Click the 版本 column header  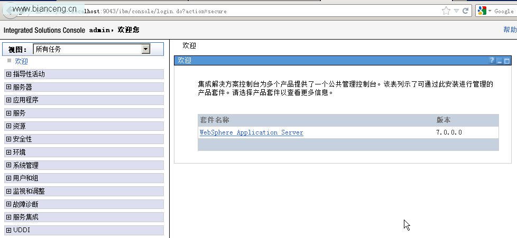[x=443, y=120]
